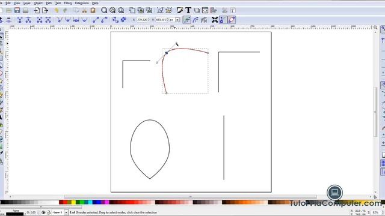Screen dimensions: 385x216
Task: Make selected segments lines
Action: pos(96,20)
